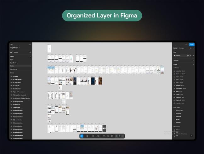Click the search icon in left panel
Screen dimensions: 204x154
click(x=30, y=52)
